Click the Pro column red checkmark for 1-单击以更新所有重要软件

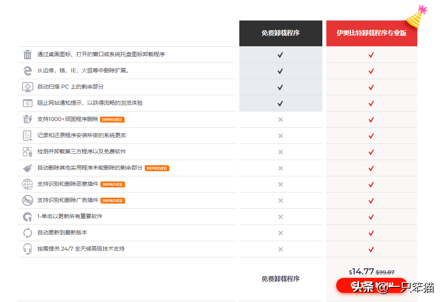click(x=371, y=217)
